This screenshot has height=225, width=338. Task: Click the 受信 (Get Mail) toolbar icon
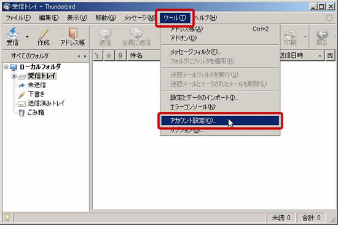(12, 37)
